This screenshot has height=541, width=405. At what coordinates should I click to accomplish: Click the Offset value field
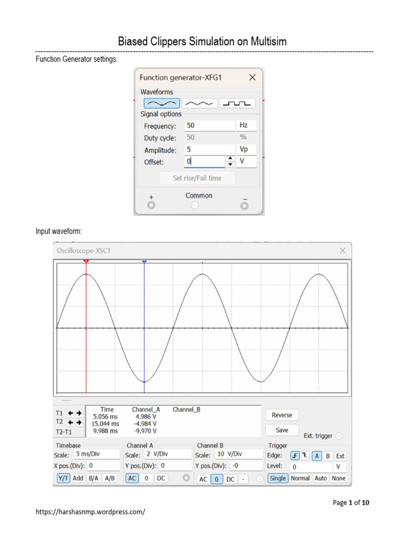tap(205, 161)
